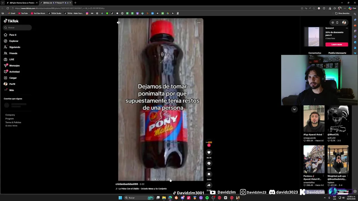Open options for @WestCOL video
Image resolution: width=358 pixels, height=201 pixels.
(347, 135)
